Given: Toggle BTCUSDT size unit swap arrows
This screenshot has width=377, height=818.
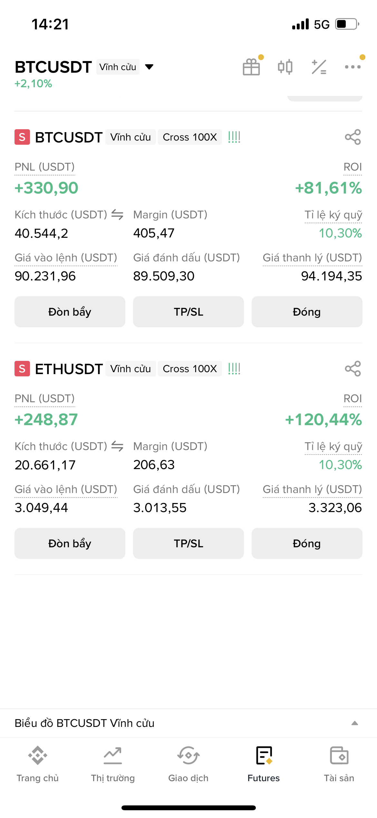Looking at the screenshot, I should coord(117,215).
